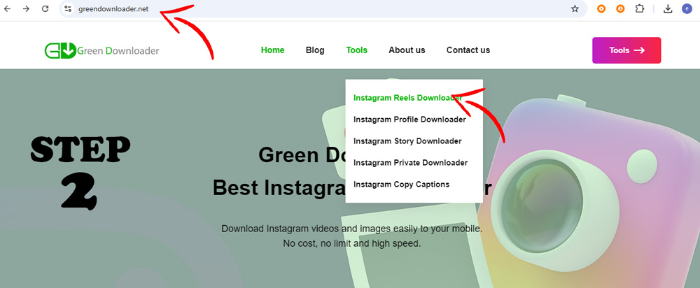The height and width of the screenshot is (288, 700).
Task: Go forward with the browser forward arrow
Action: point(27,8)
